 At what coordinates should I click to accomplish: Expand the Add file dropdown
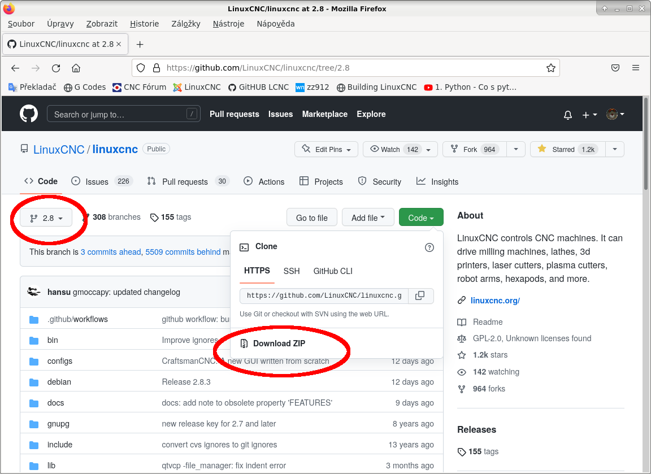coord(368,218)
